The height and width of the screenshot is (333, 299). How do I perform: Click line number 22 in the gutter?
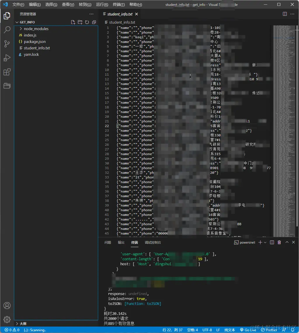coord(107,126)
